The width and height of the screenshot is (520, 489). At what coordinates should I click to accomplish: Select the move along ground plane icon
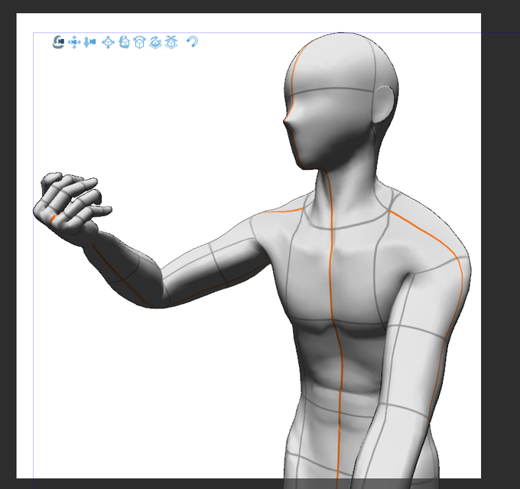(x=171, y=43)
